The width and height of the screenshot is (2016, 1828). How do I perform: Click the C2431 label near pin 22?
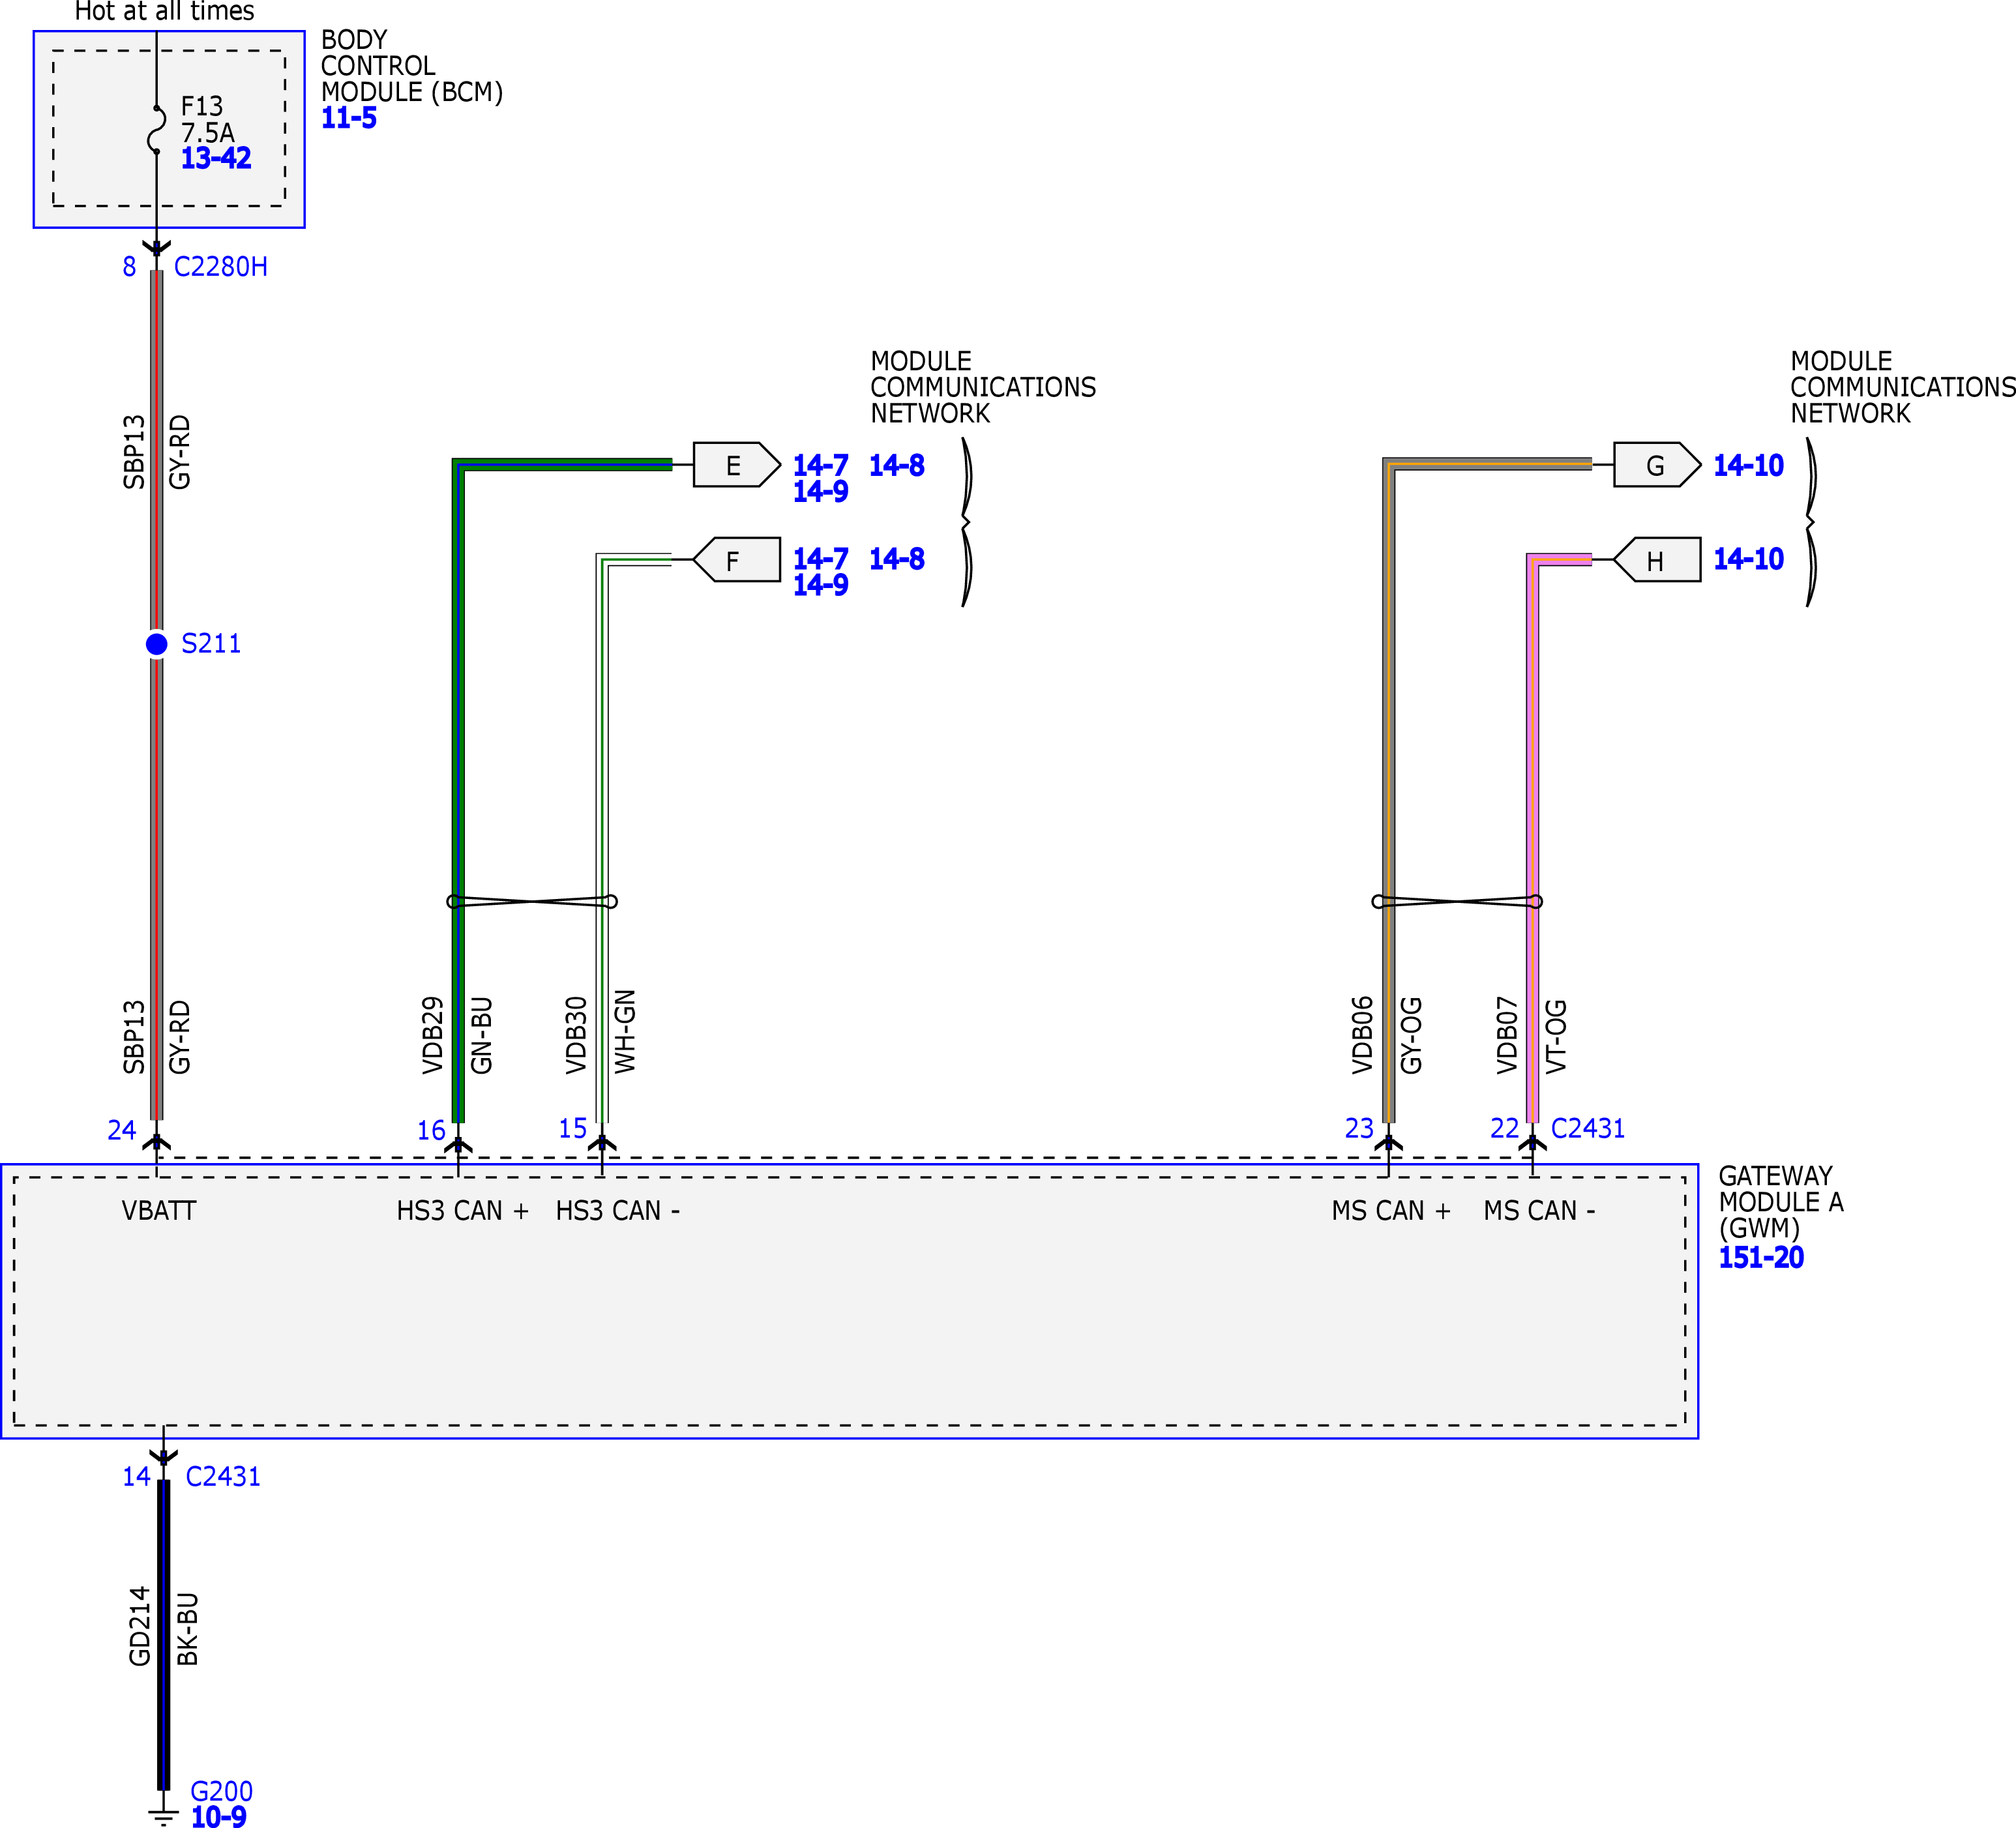coord(1587,1128)
